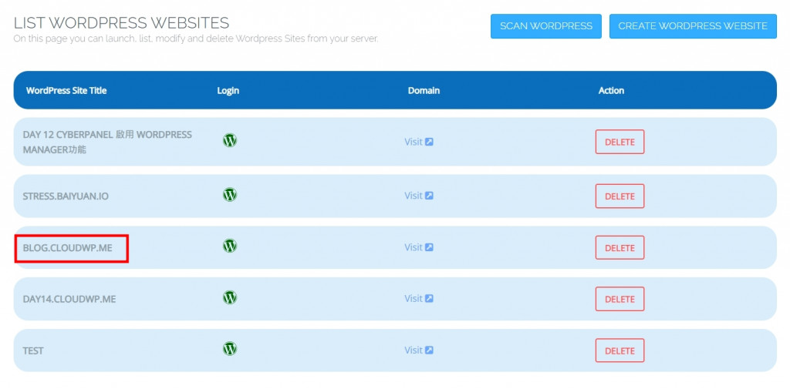Visit the STRESS.BAIYUAN.IO domain
Image resolution: width=790 pixels, height=389 pixels.
coord(419,196)
